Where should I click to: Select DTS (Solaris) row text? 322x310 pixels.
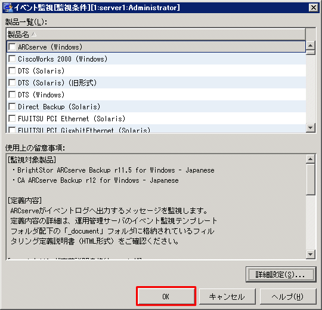click(41, 71)
